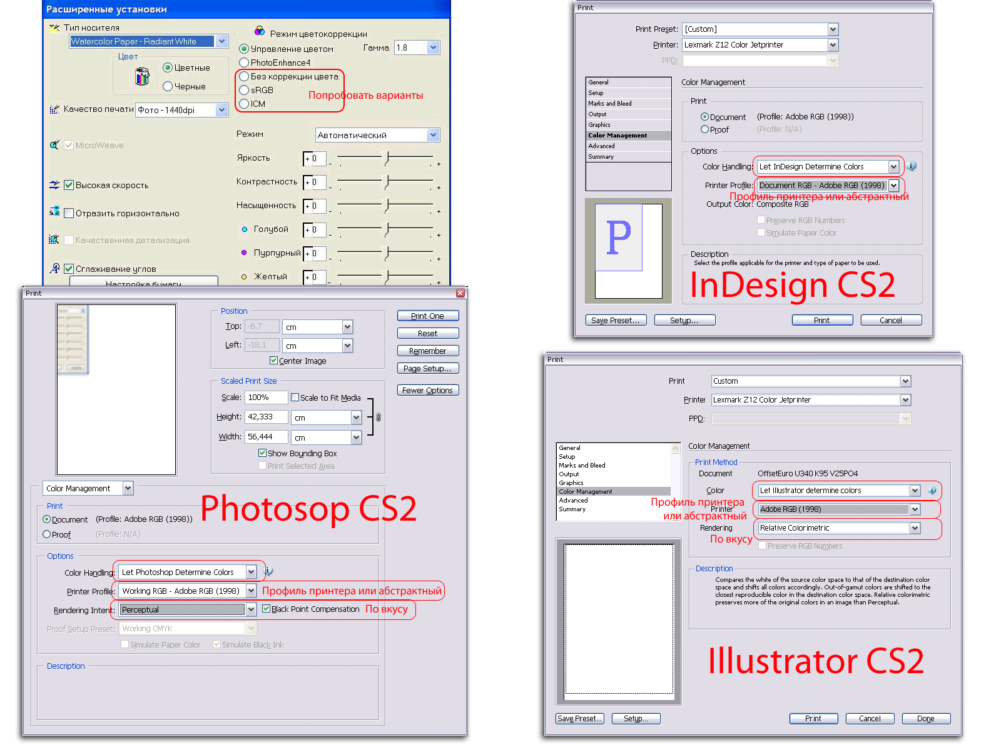
Task: Click Print One button in Photoshop
Action: pos(428,316)
